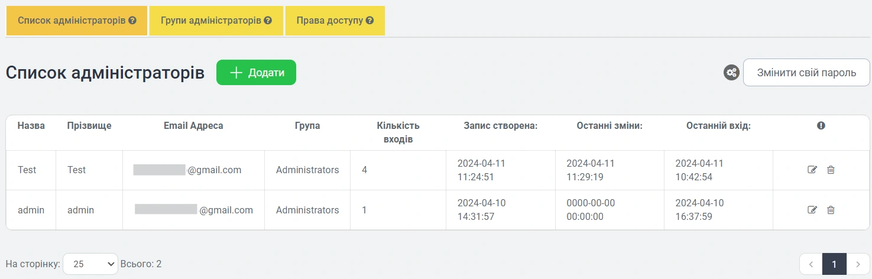Click Змінити свій пароль button
The height and width of the screenshot is (279, 872).
806,73
